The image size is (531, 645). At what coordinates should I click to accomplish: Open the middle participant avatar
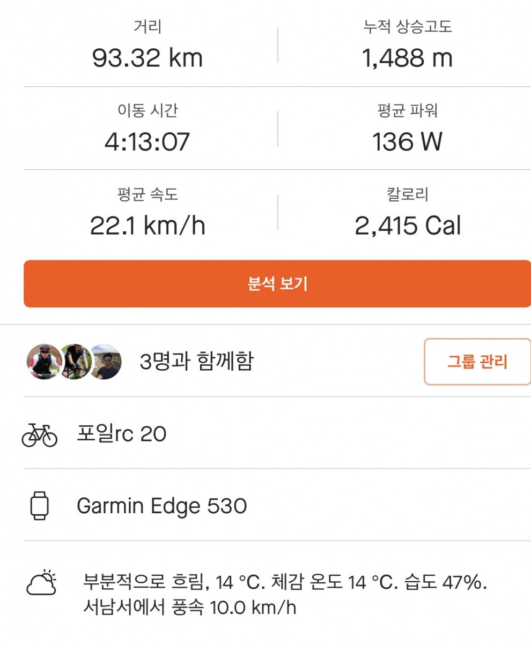pyautogui.click(x=75, y=362)
